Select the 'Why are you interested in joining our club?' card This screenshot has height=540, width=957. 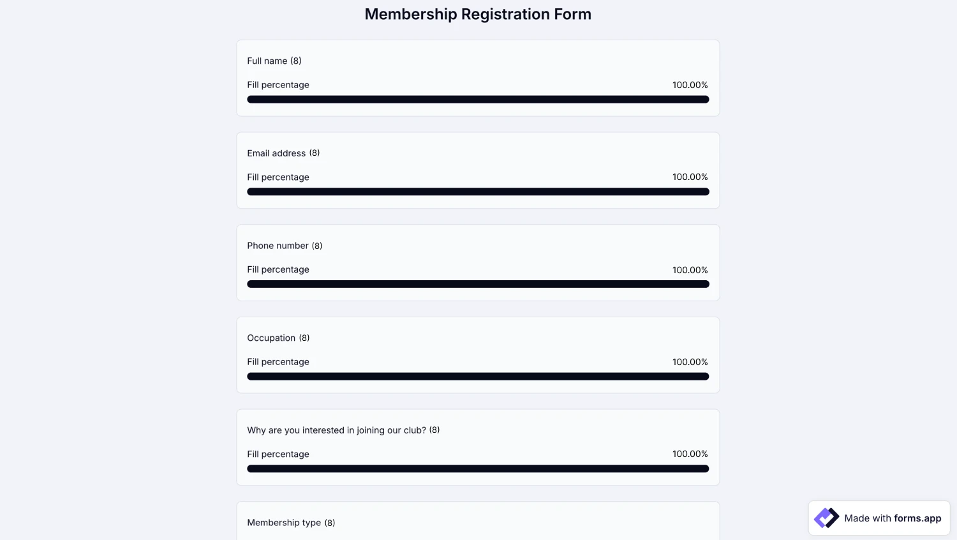coord(478,447)
